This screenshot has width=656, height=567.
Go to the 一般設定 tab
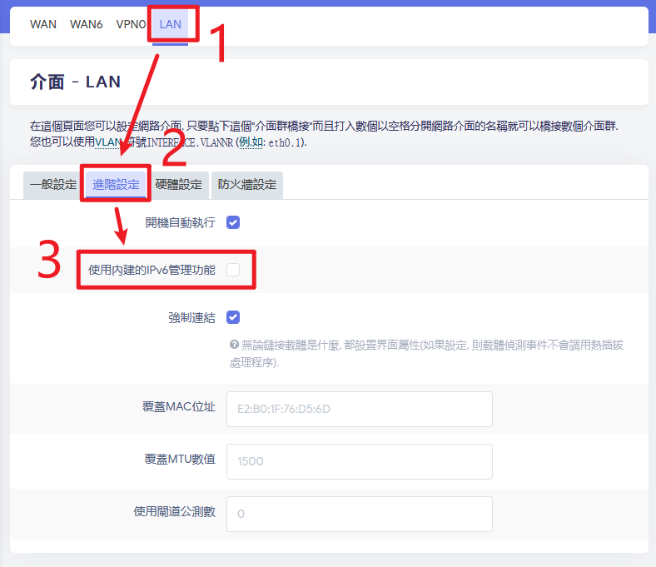click(52, 185)
